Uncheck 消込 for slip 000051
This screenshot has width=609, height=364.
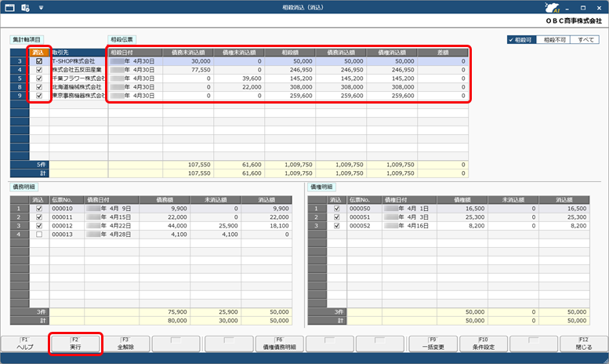pyautogui.click(x=337, y=217)
